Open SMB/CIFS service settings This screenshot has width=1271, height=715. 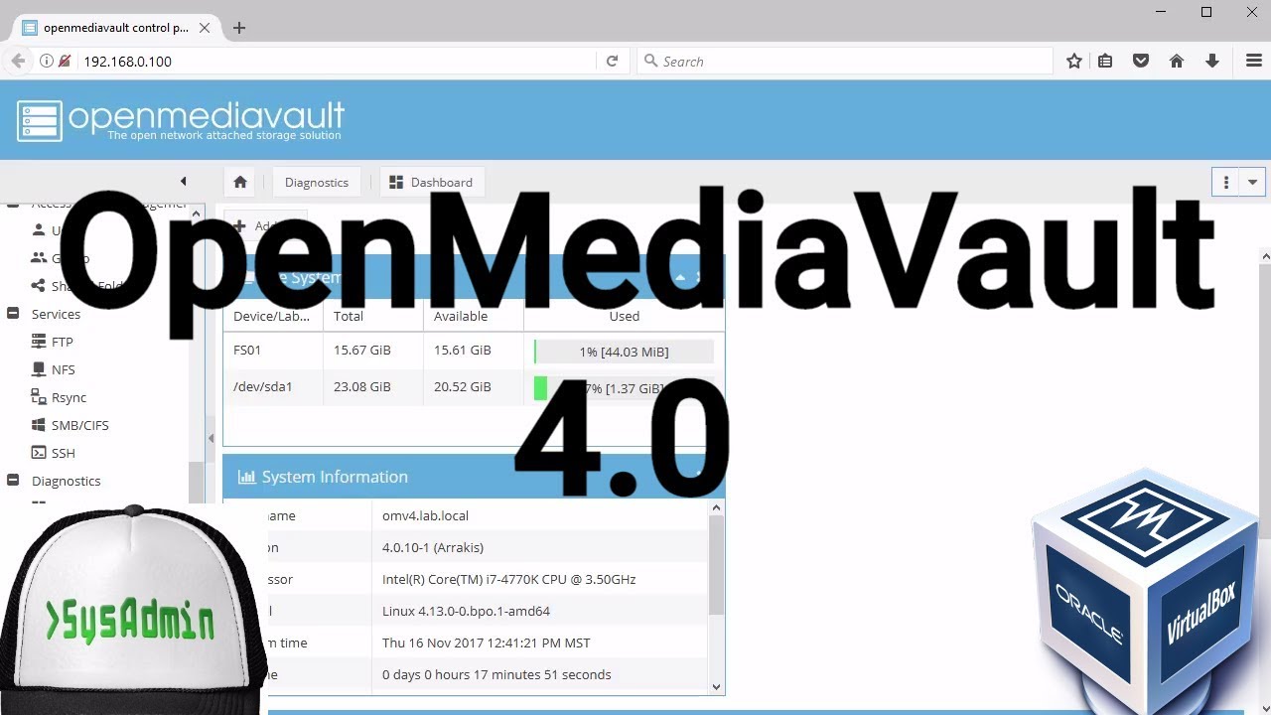(79, 425)
